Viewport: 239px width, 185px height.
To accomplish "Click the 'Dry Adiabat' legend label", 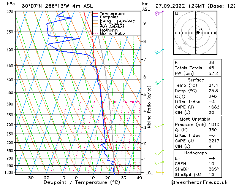I will coord(112,24).
